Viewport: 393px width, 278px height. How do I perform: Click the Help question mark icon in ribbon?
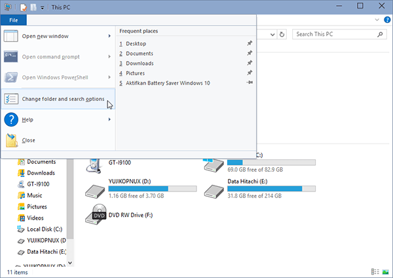387,20
